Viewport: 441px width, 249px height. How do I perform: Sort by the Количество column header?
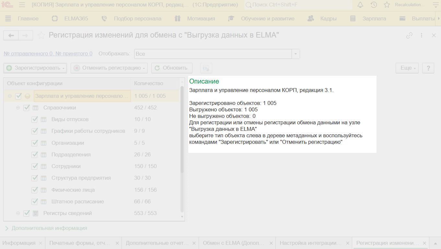[155, 84]
